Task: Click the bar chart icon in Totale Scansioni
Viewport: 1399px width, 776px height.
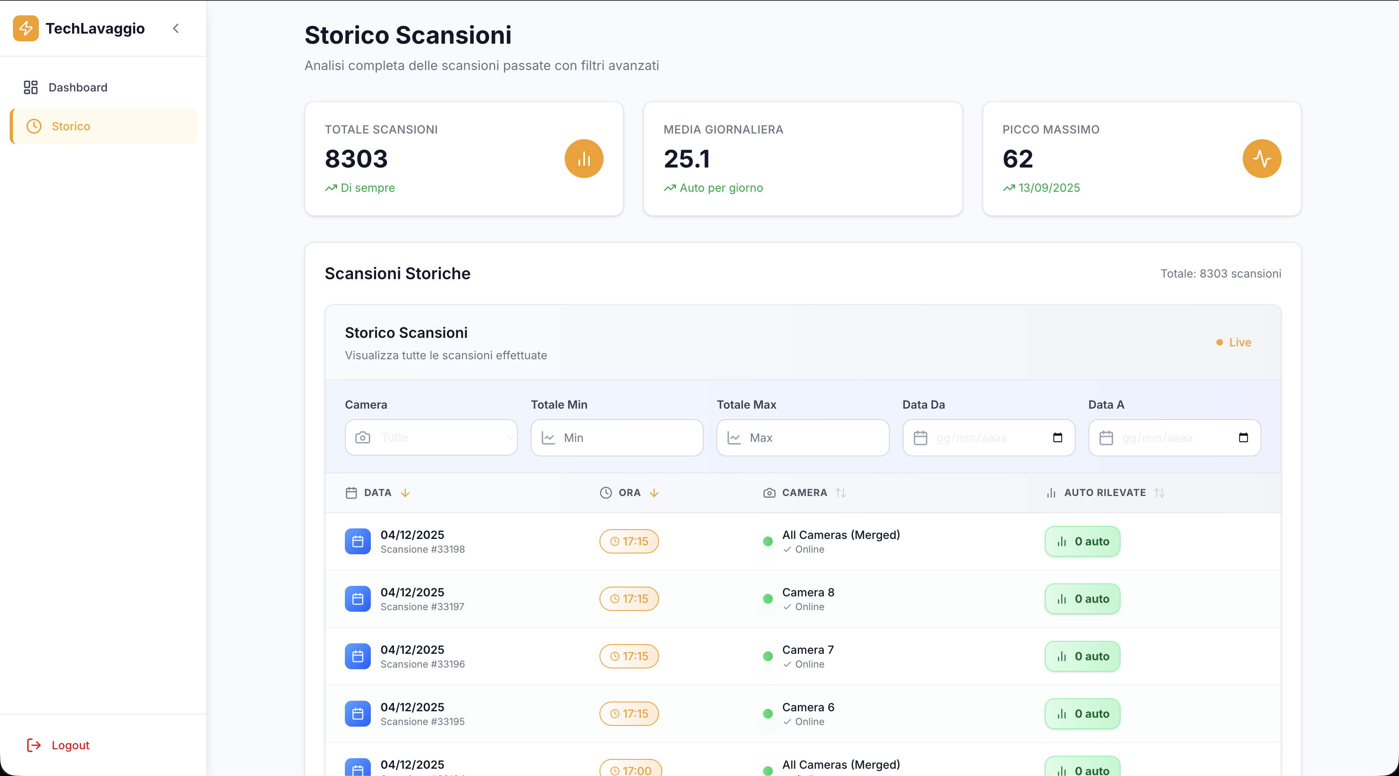Action: coord(584,159)
